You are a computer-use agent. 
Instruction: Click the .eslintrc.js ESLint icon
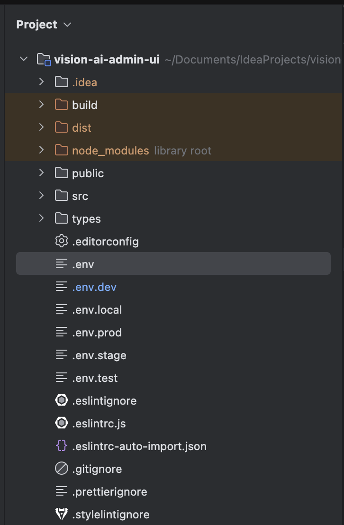pyautogui.click(x=62, y=424)
